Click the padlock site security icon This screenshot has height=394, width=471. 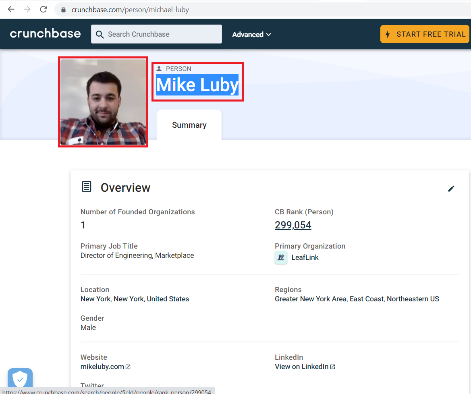tap(63, 10)
